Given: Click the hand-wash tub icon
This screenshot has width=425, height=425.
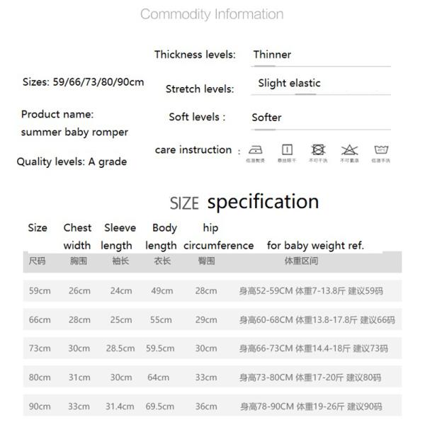Looking at the screenshot, I should pos(381,150).
